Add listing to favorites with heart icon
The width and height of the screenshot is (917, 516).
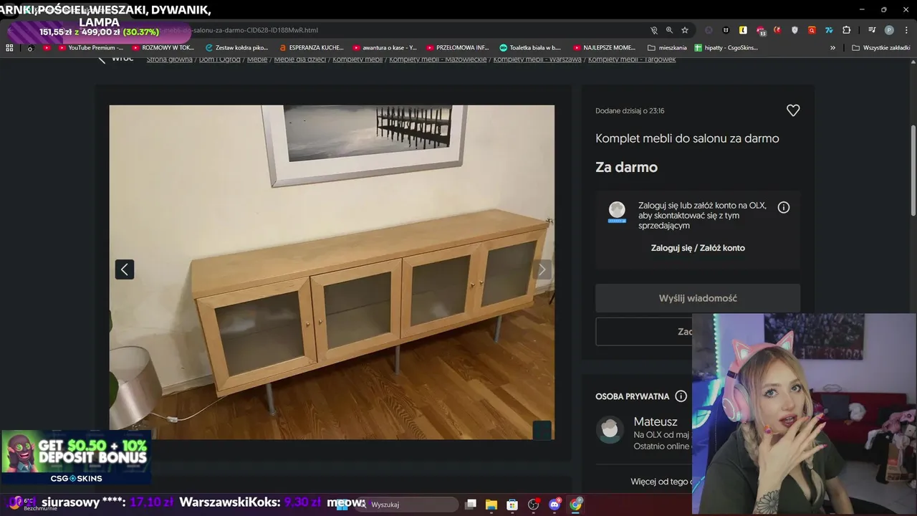click(792, 110)
